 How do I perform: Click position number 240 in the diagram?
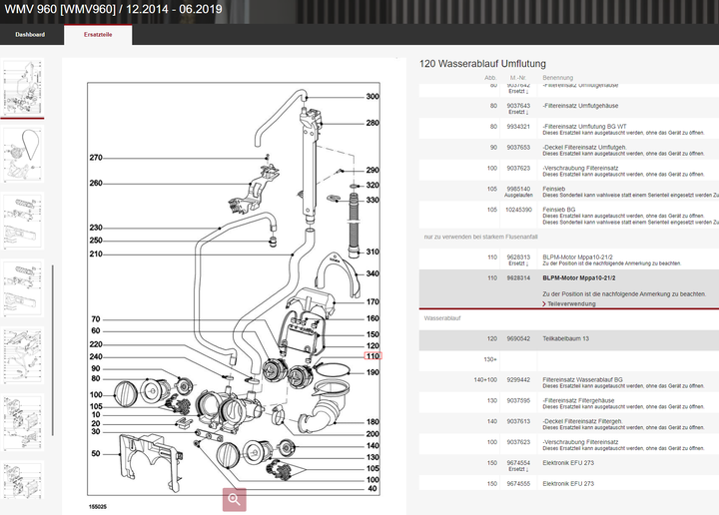tap(96, 357)
